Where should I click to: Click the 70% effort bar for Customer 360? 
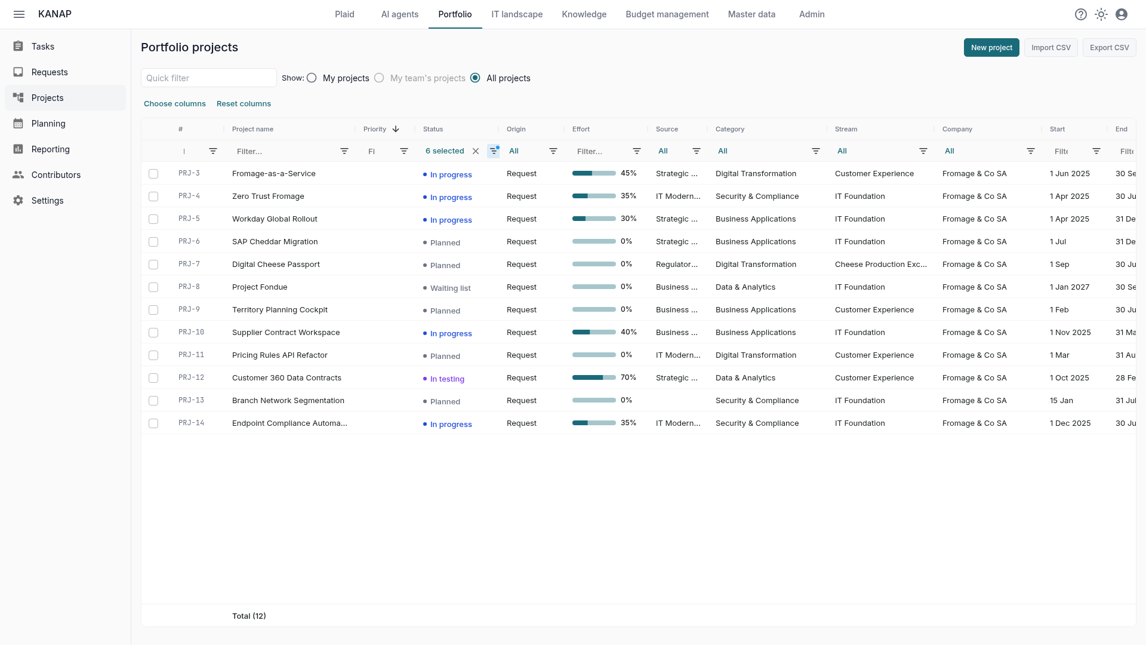(x=594, y=377)
